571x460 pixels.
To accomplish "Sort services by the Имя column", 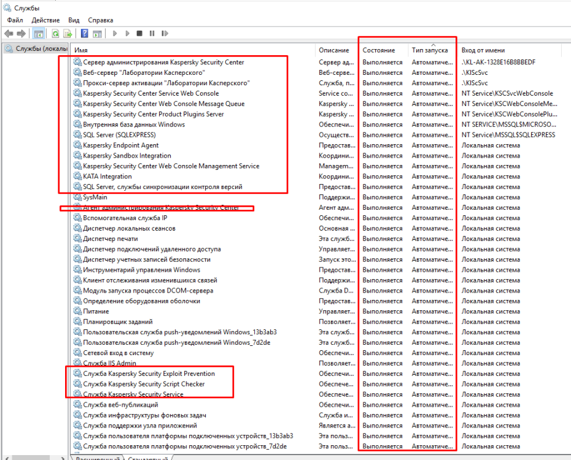I will coord(184,50).
